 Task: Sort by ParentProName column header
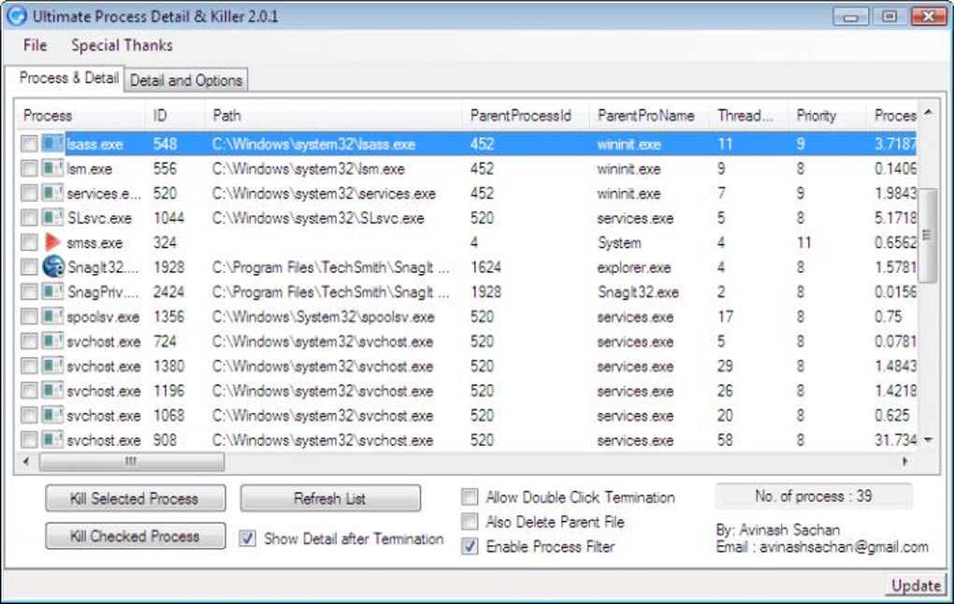coord(649,116)
